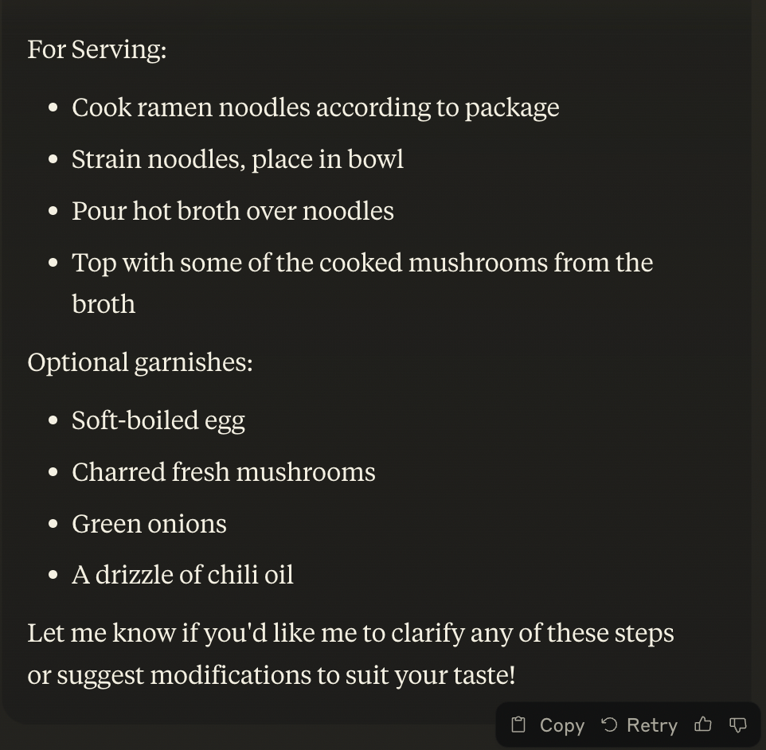Give the response a thumbs down
The image size is (766, 750).
(738, 725)
